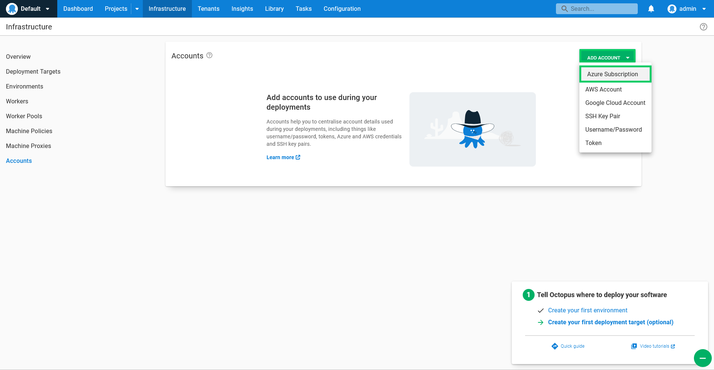Choose SSH Key Pair option
Screen dimensions: 714x370
pyautogui.click(x=615, y=116)
